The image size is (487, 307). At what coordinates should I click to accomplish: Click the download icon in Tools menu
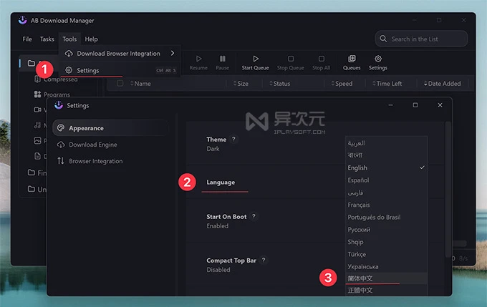(x=69, y=54)
